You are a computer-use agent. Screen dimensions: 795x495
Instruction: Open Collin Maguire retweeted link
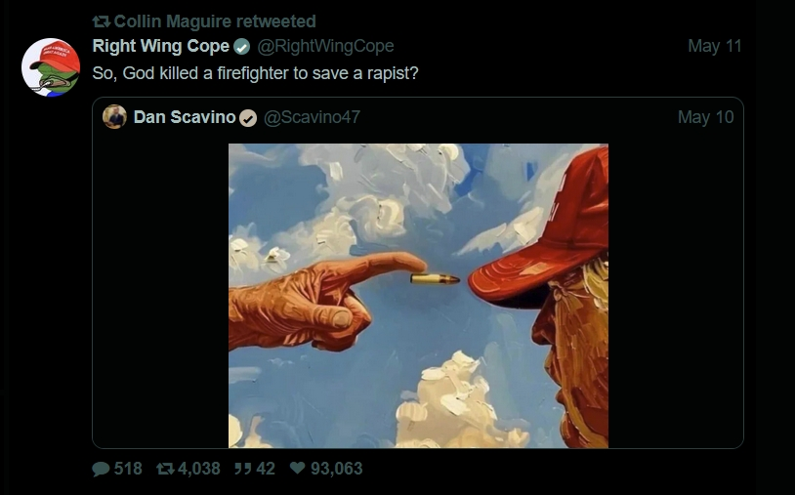[215, 21]
